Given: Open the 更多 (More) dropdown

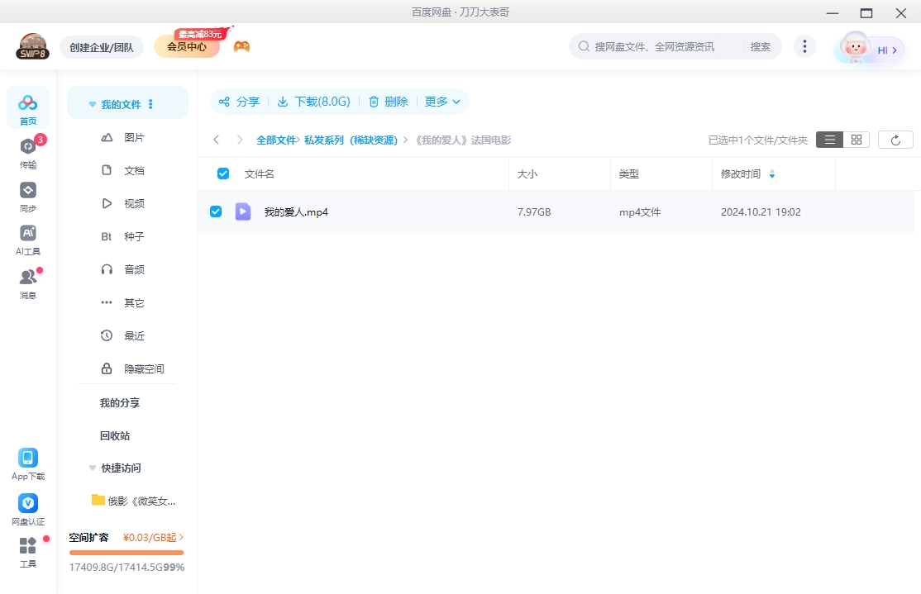Looking at the screenshot, I should point(442,102).
